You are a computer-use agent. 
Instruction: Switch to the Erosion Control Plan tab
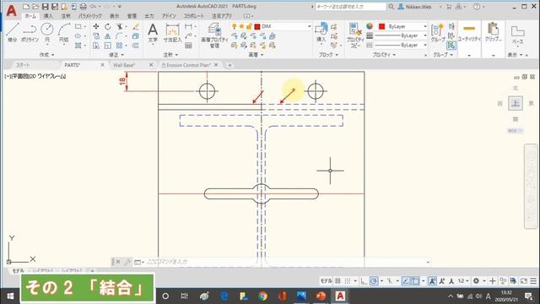188,65
